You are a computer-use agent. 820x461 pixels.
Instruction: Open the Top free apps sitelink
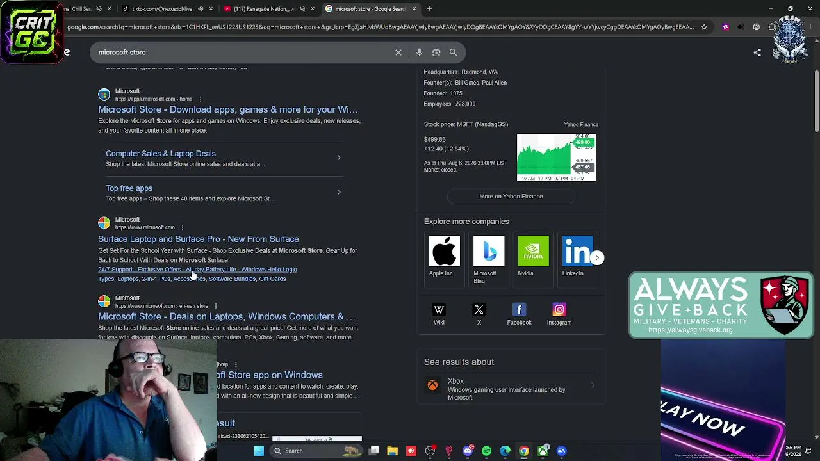tap(129, 188)
